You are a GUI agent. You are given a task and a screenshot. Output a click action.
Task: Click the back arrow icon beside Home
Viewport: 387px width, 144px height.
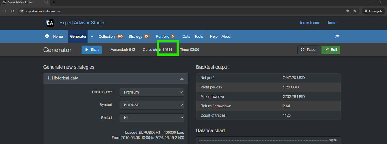pyautogui.click(x=47, y=36)
